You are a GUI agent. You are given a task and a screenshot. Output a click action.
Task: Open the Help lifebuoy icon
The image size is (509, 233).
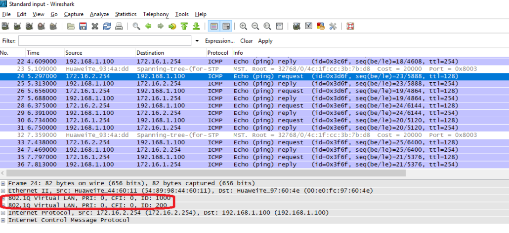tap(350, 26)
